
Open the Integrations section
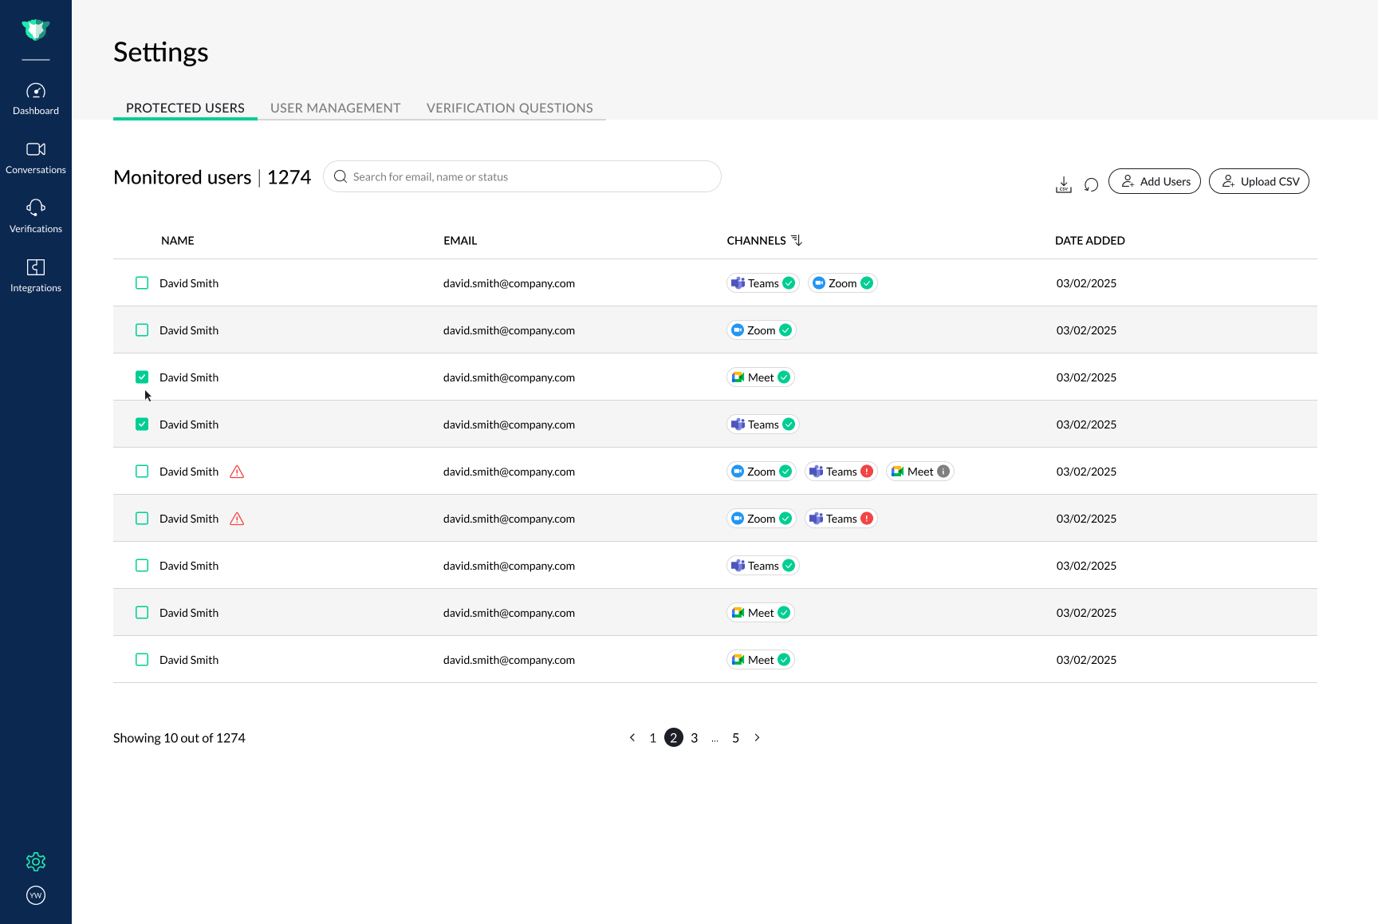[36, 274]
